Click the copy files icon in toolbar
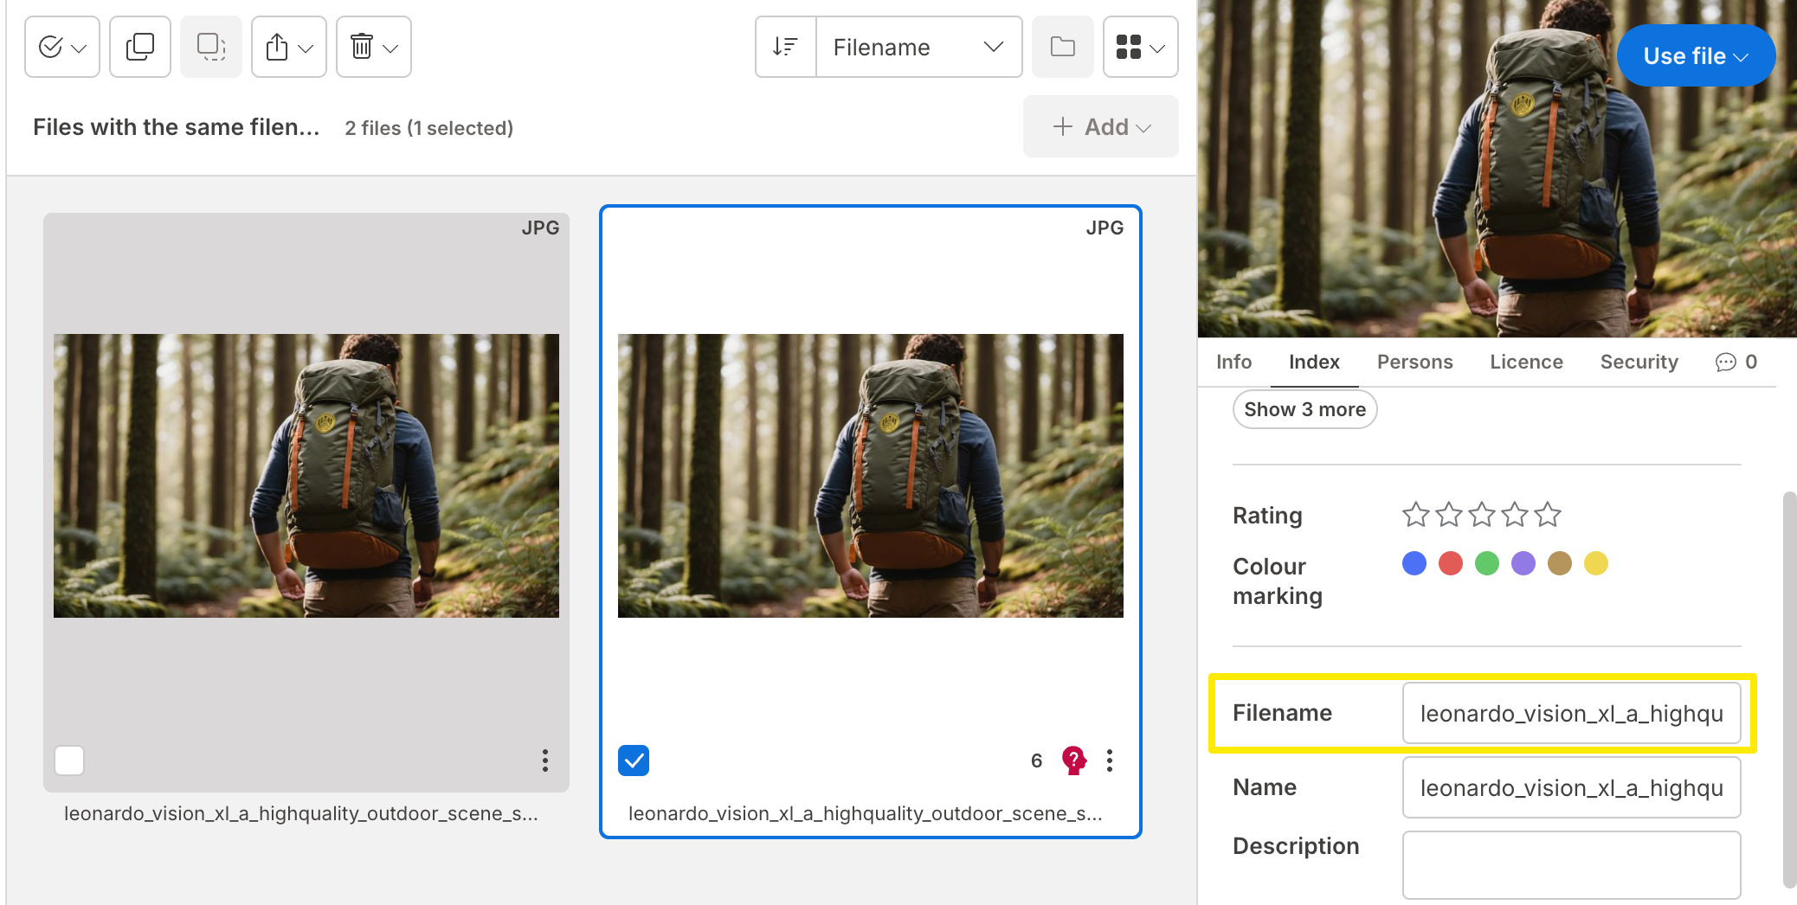 (140, 47)
